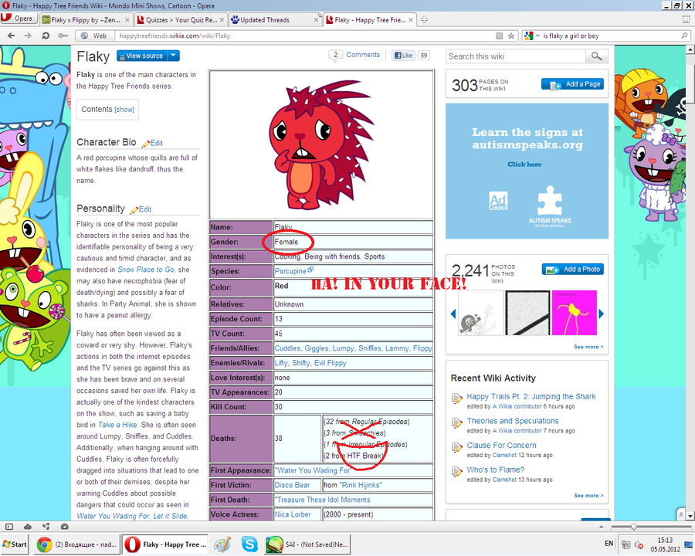Open the pirate skull photo thumbnail
The width and height of the screenshot is (695, 556).
point(480,313)
